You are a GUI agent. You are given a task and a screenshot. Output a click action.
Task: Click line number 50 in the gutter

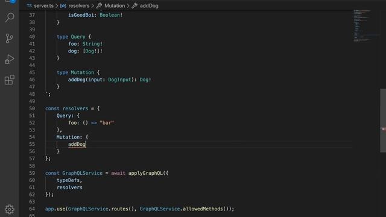pyautogui.click(x=32, y=108)
